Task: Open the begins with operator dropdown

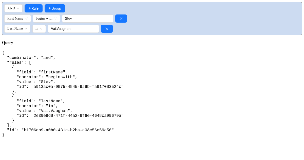Action: (x=46, y=18)
